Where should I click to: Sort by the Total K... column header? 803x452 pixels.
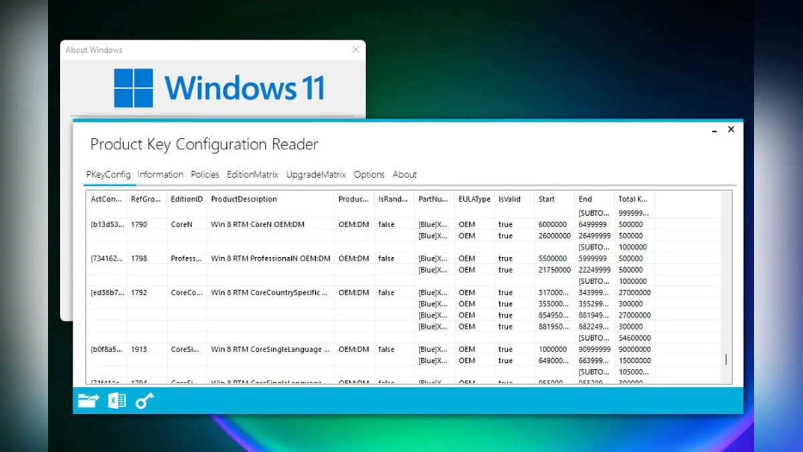coord(634,199)
